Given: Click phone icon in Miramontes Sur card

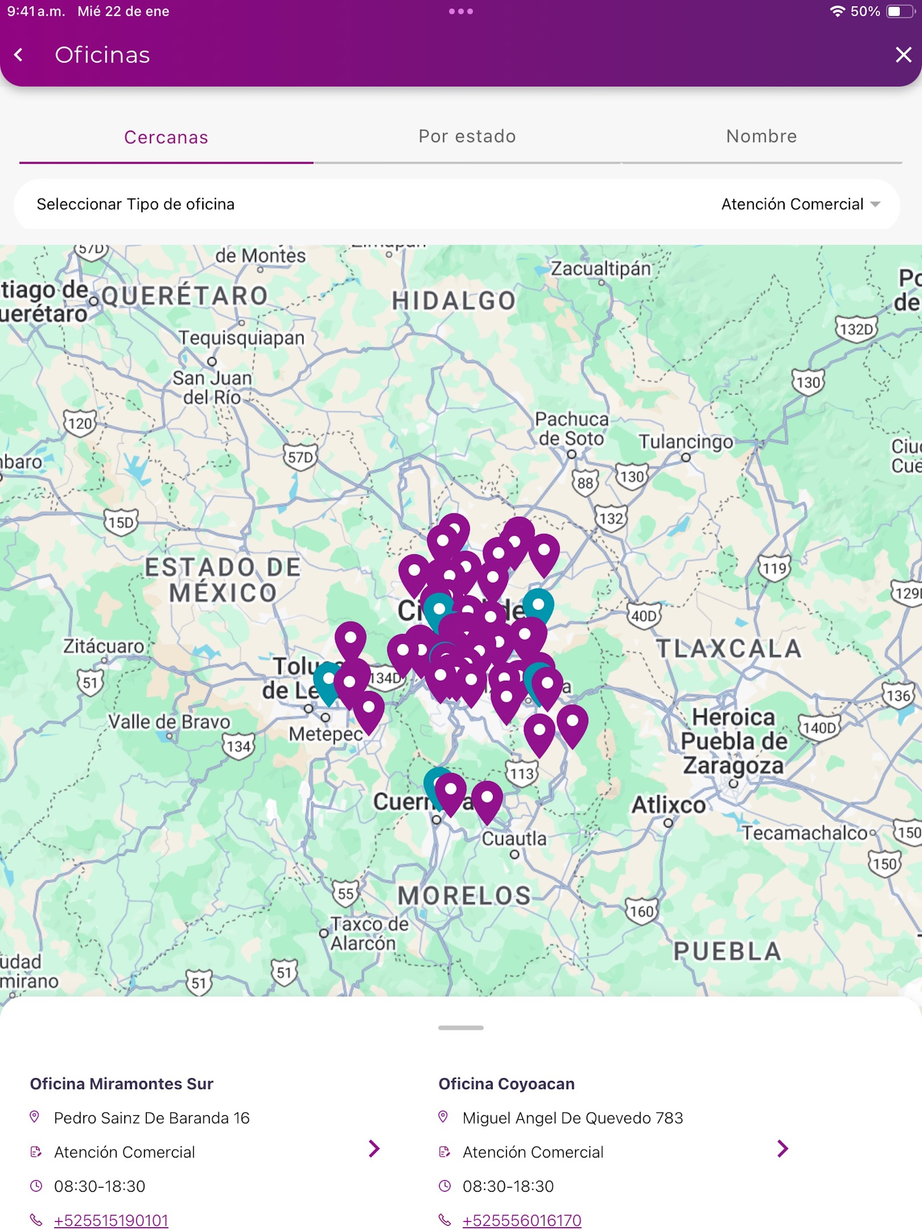Looking at the screenshot, I should click(x=36, y=1220).
